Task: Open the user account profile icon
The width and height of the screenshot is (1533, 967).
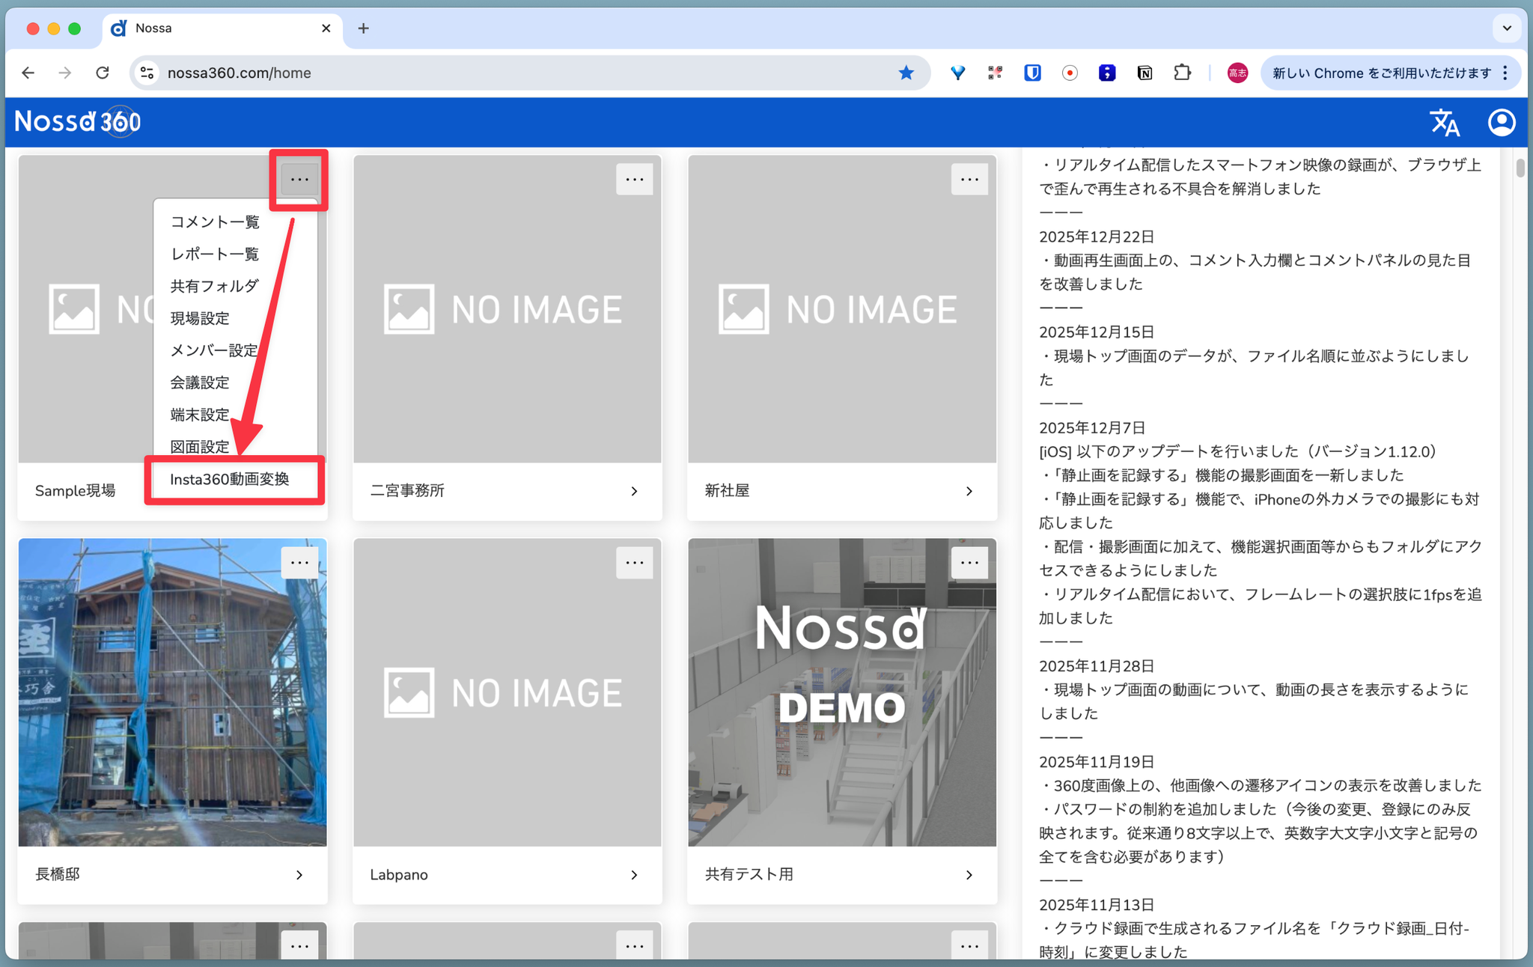Action: (1501, 123)
